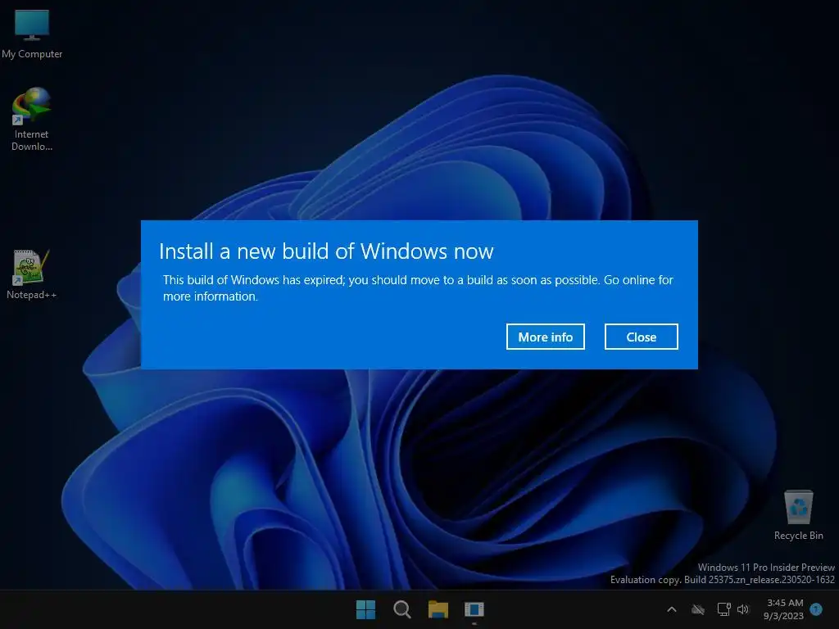Select the Notepad++ desktop shortcut
The width and height of the screenshot is (839, 629).
(31, 274)
